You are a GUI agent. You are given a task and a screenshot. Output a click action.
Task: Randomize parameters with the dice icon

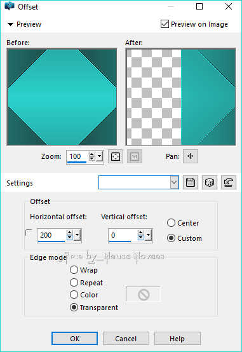tap(209, 182)
